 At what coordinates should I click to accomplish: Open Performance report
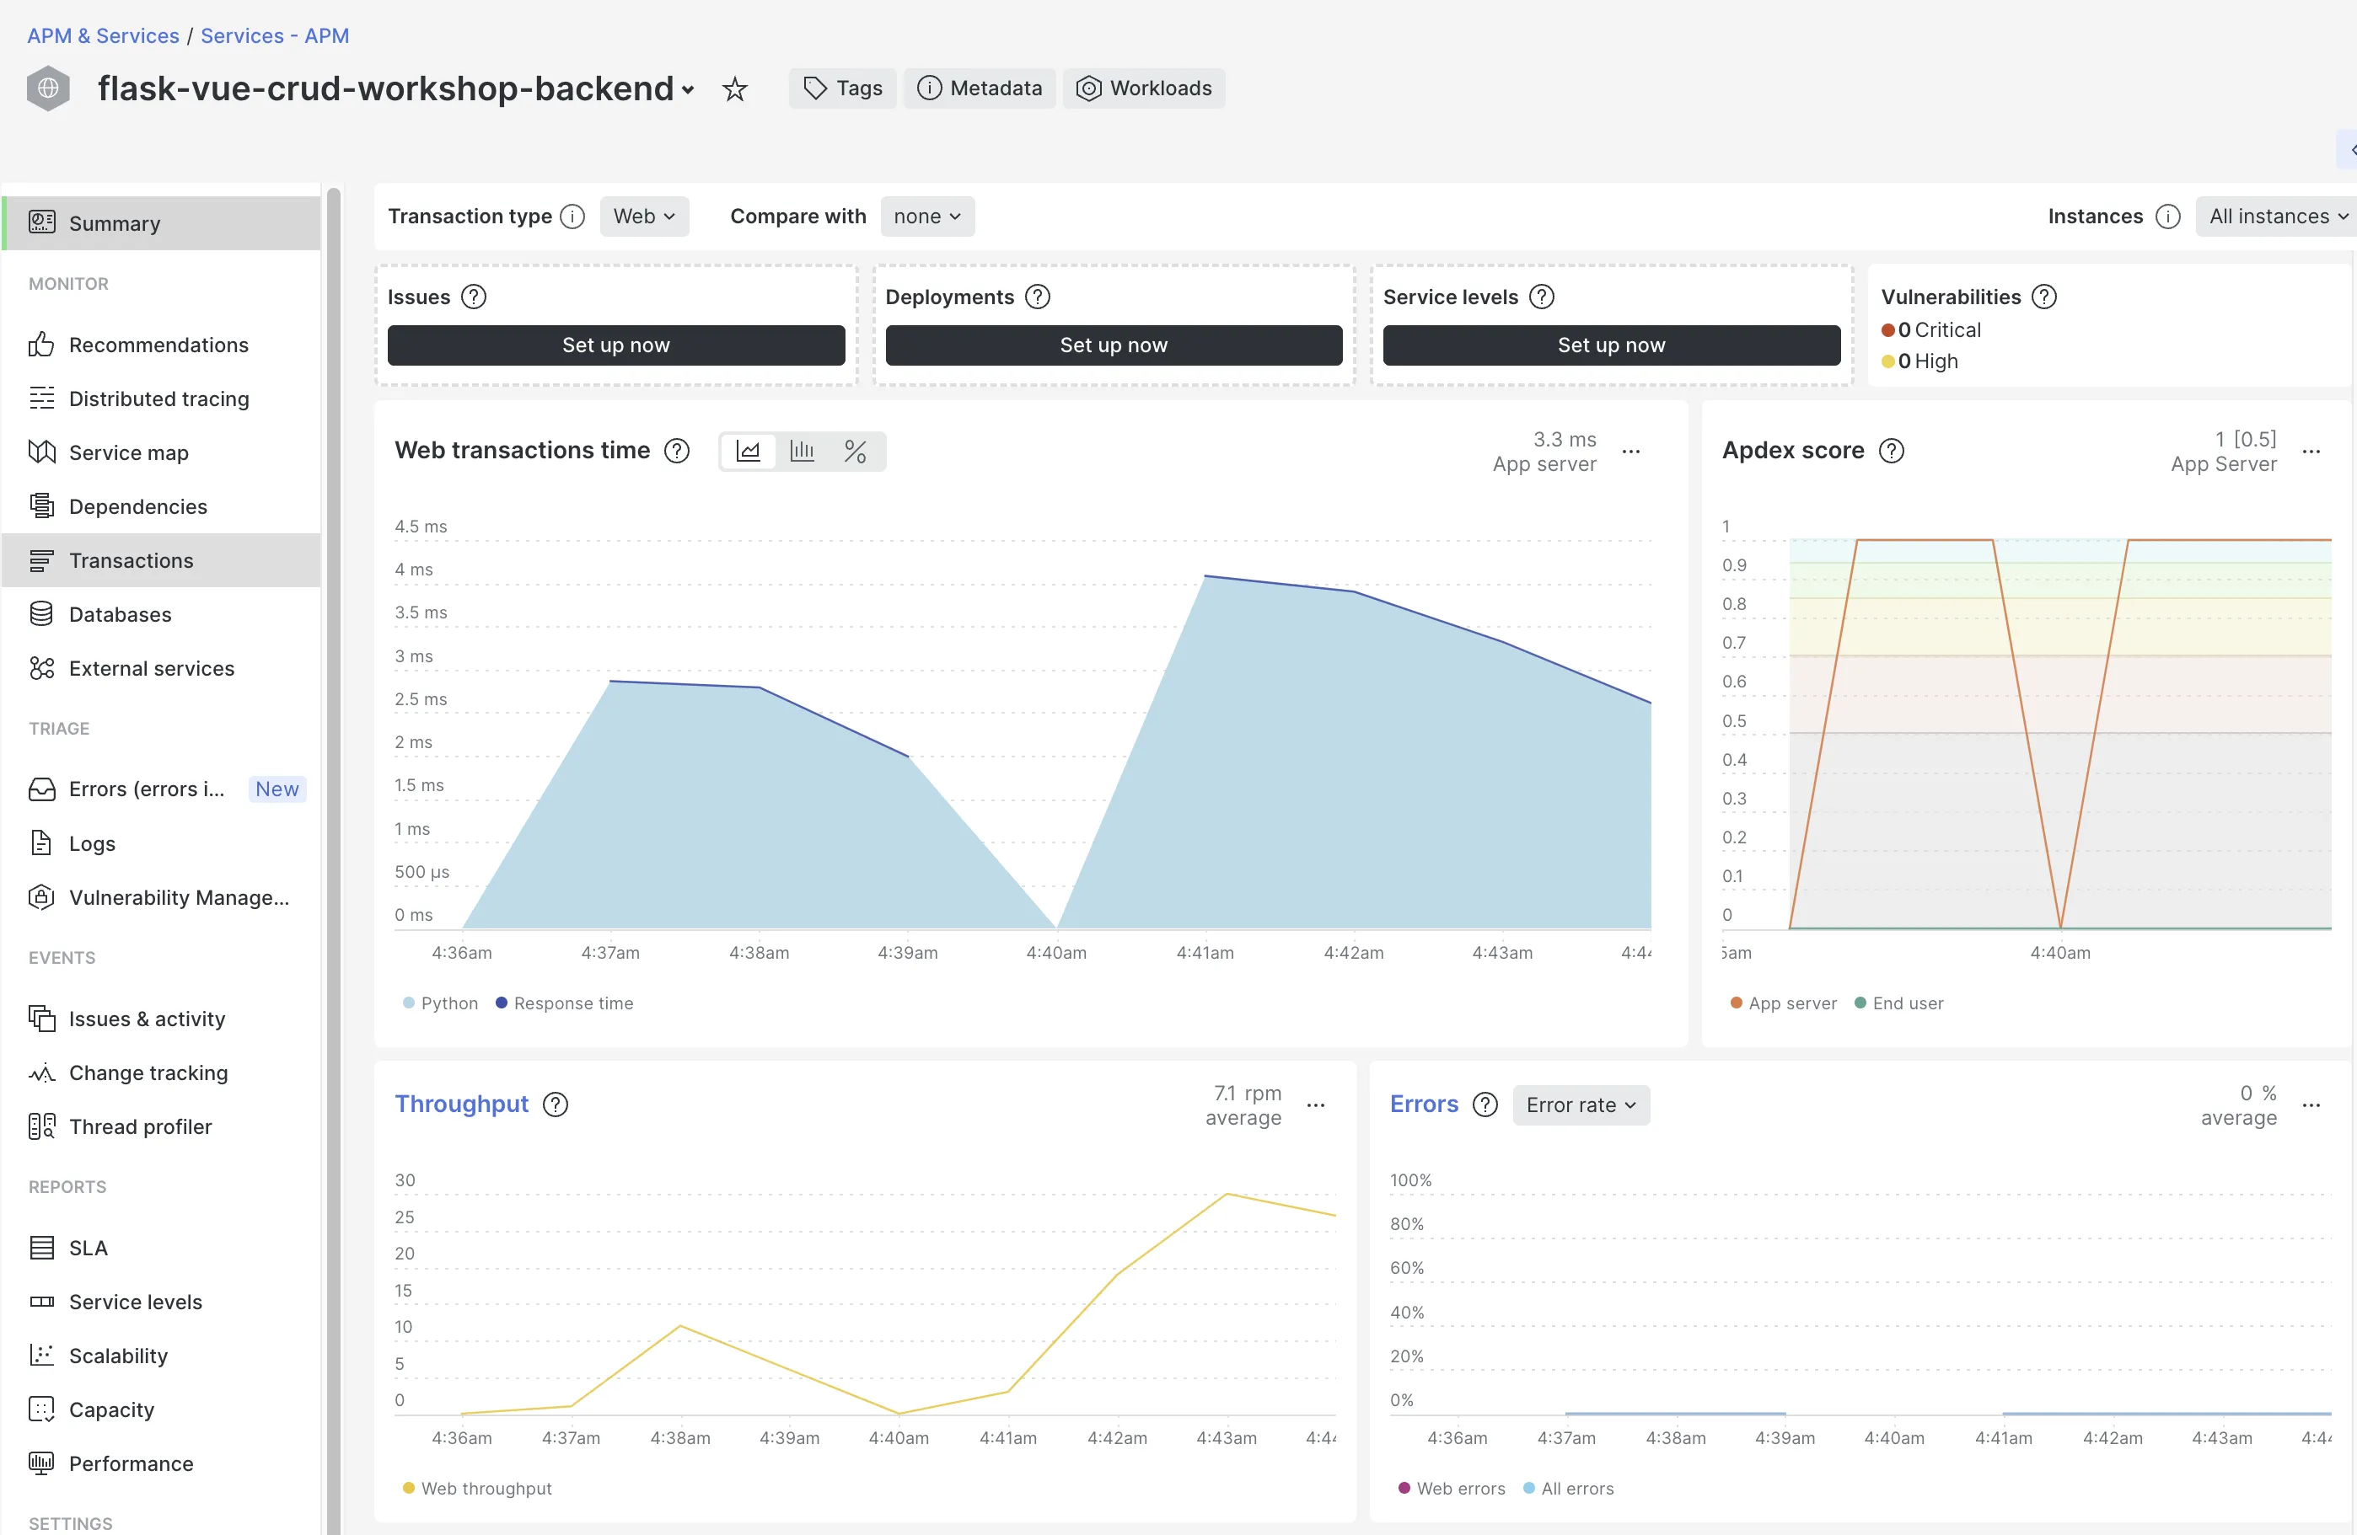pos(161,1463)
